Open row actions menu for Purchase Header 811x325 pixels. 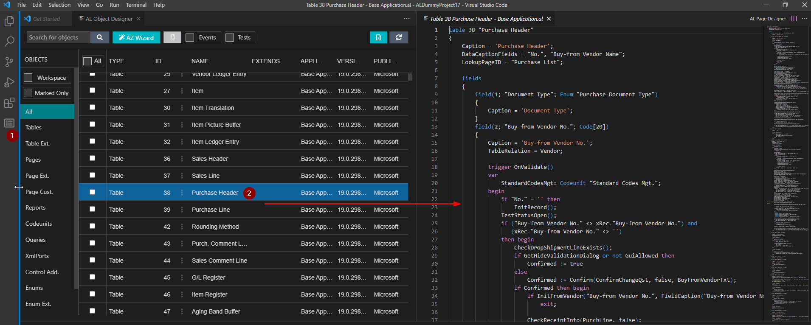[182, 193]
